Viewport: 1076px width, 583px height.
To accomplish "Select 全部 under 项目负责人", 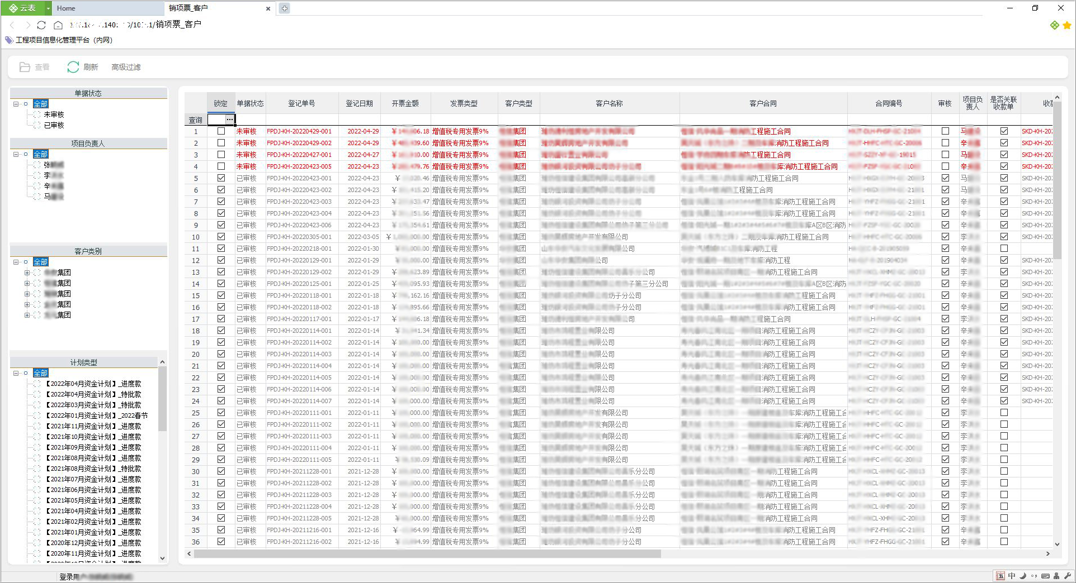I will [x=41, y=154].
